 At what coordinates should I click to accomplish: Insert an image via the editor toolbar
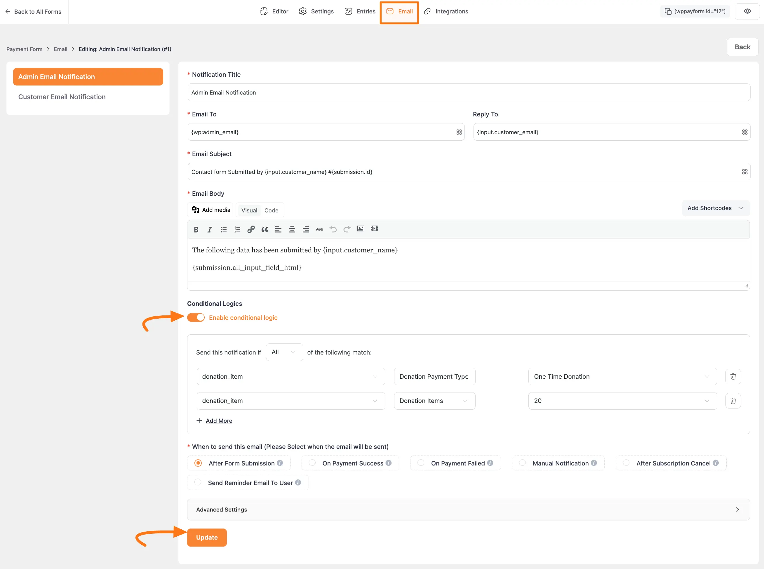(x=361, y=228)
